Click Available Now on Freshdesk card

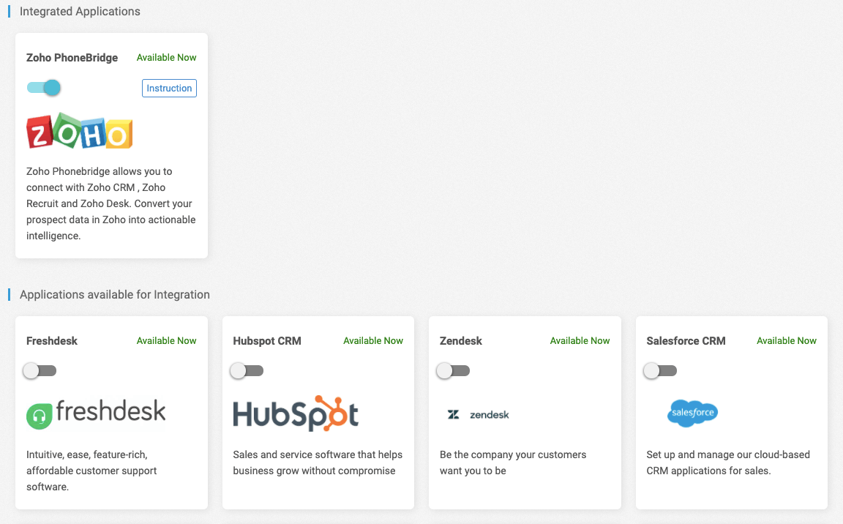pyautogui.click(x=167, y=341)
